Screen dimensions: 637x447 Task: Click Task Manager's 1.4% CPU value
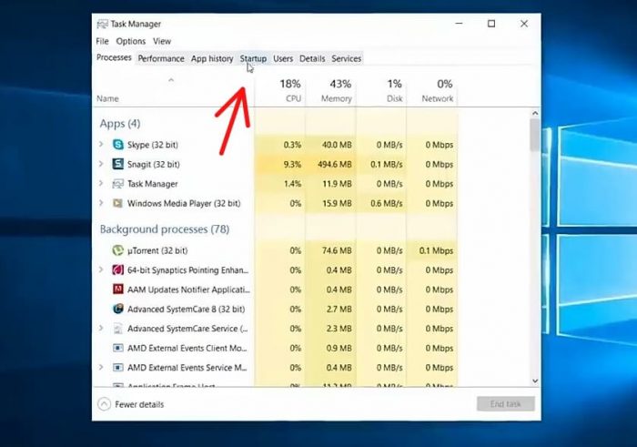click(x=292, y=184)
